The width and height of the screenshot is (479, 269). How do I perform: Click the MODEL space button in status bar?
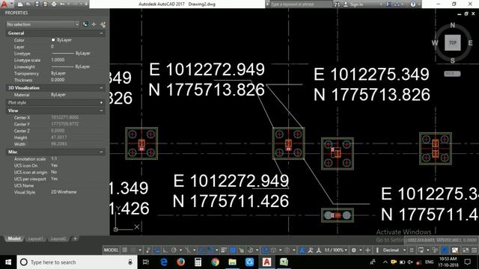pyautogui.click(x=112, y=250)
